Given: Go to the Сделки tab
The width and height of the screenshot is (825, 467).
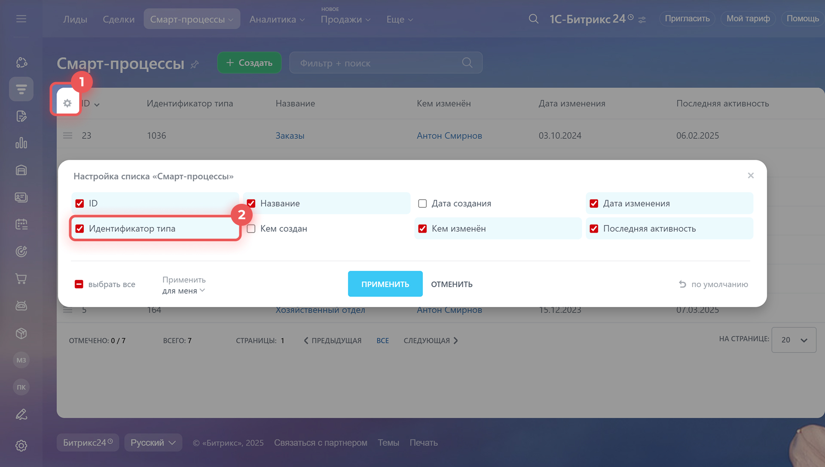Looking at the screenshot, I should pyautogui.click(x=119, y=19).
